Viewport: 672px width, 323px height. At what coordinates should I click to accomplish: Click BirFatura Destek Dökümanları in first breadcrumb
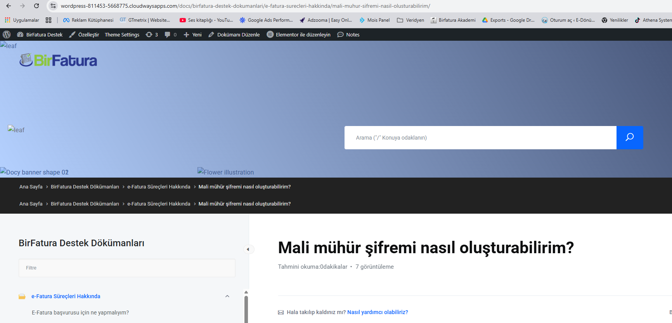point(85,187)
